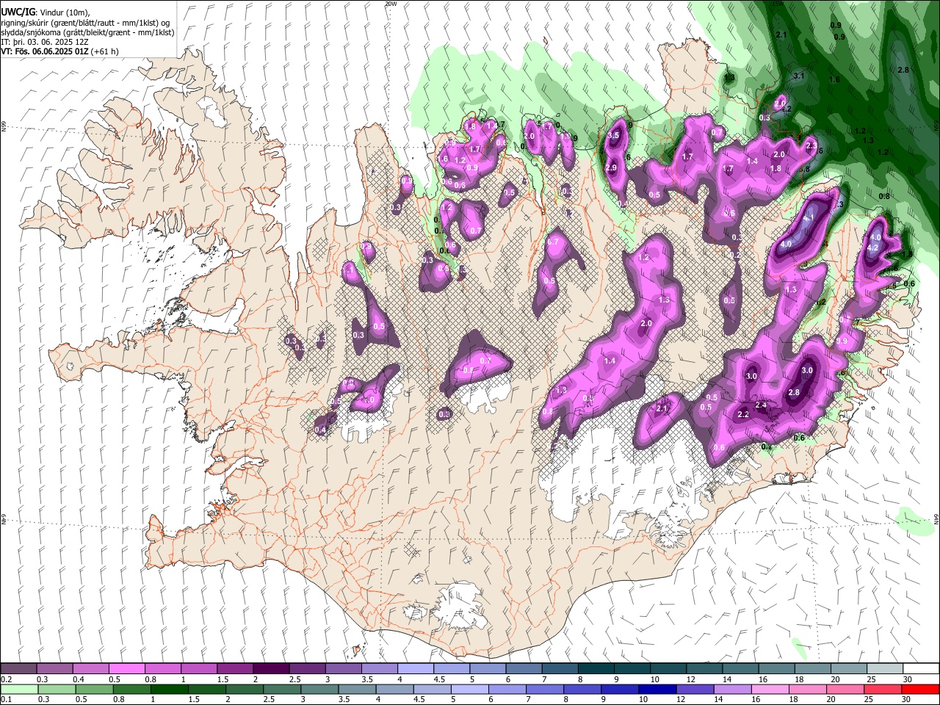Select the dark teal swatch between 8 and 9 in the upper scale
940x705 pixels.
tap(596, 669)
